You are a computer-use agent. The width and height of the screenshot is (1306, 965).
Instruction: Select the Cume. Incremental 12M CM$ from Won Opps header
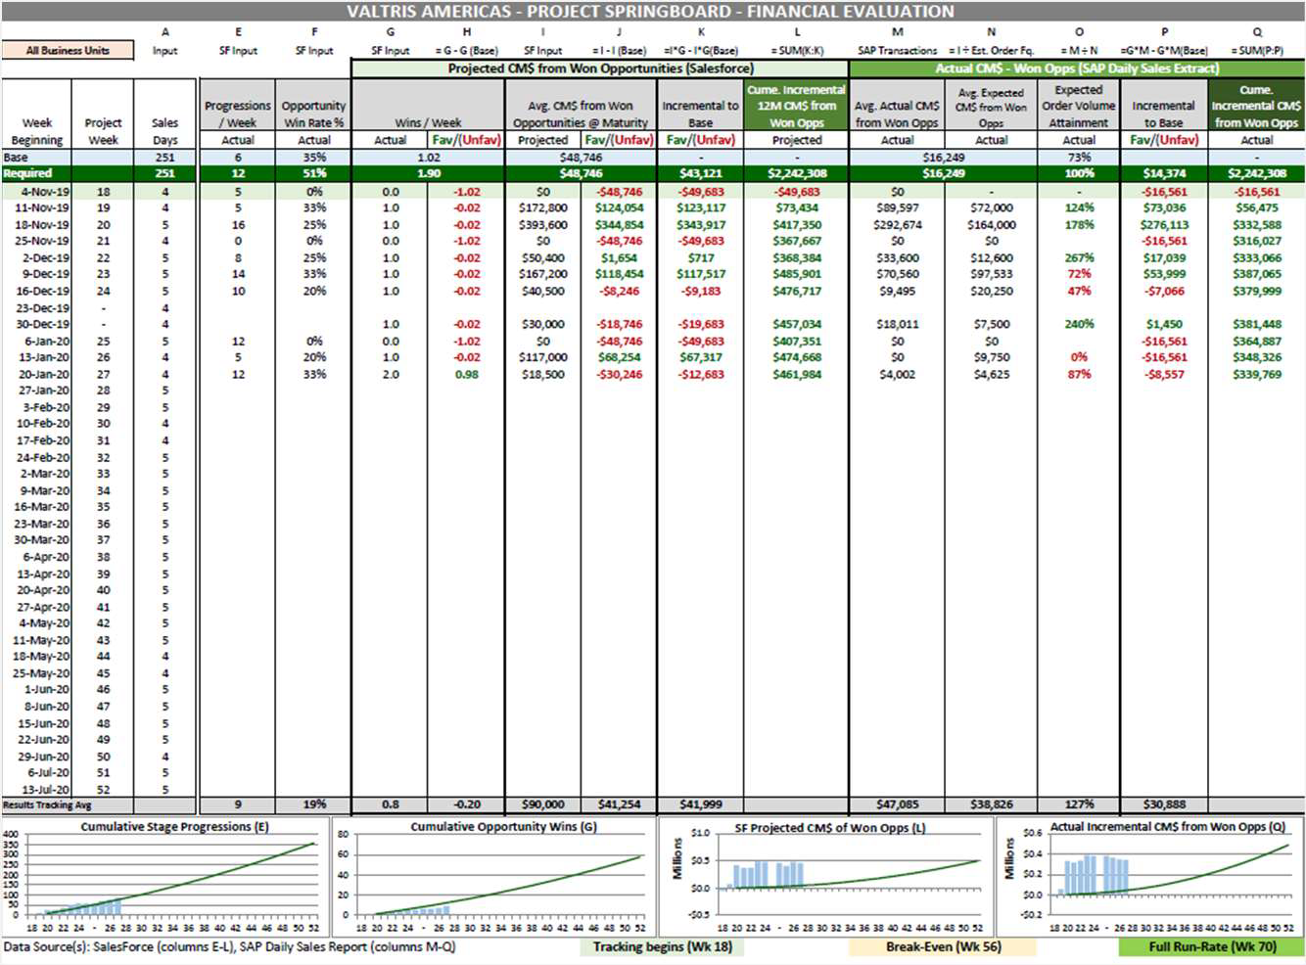point(797,106)
